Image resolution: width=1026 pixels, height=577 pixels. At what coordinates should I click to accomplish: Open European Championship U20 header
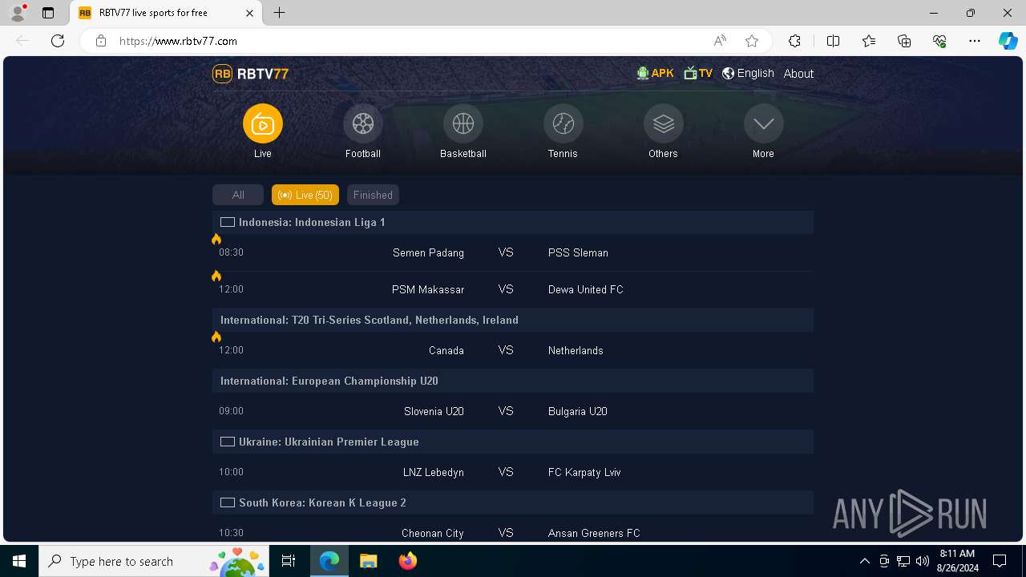[513, 381]
